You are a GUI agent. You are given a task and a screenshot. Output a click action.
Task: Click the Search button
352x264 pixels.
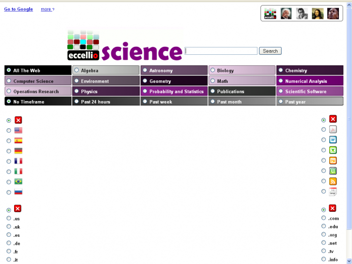[x=270, y=51]
